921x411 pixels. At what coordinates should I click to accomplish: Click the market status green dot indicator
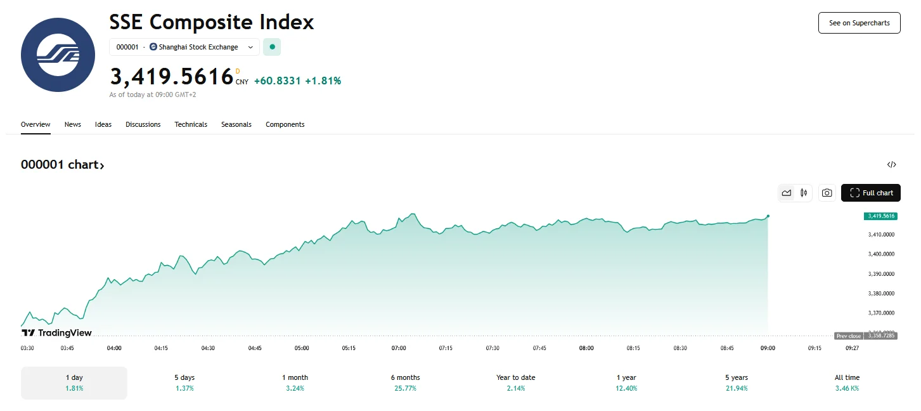pyautogui.click(x=271, y=47)
